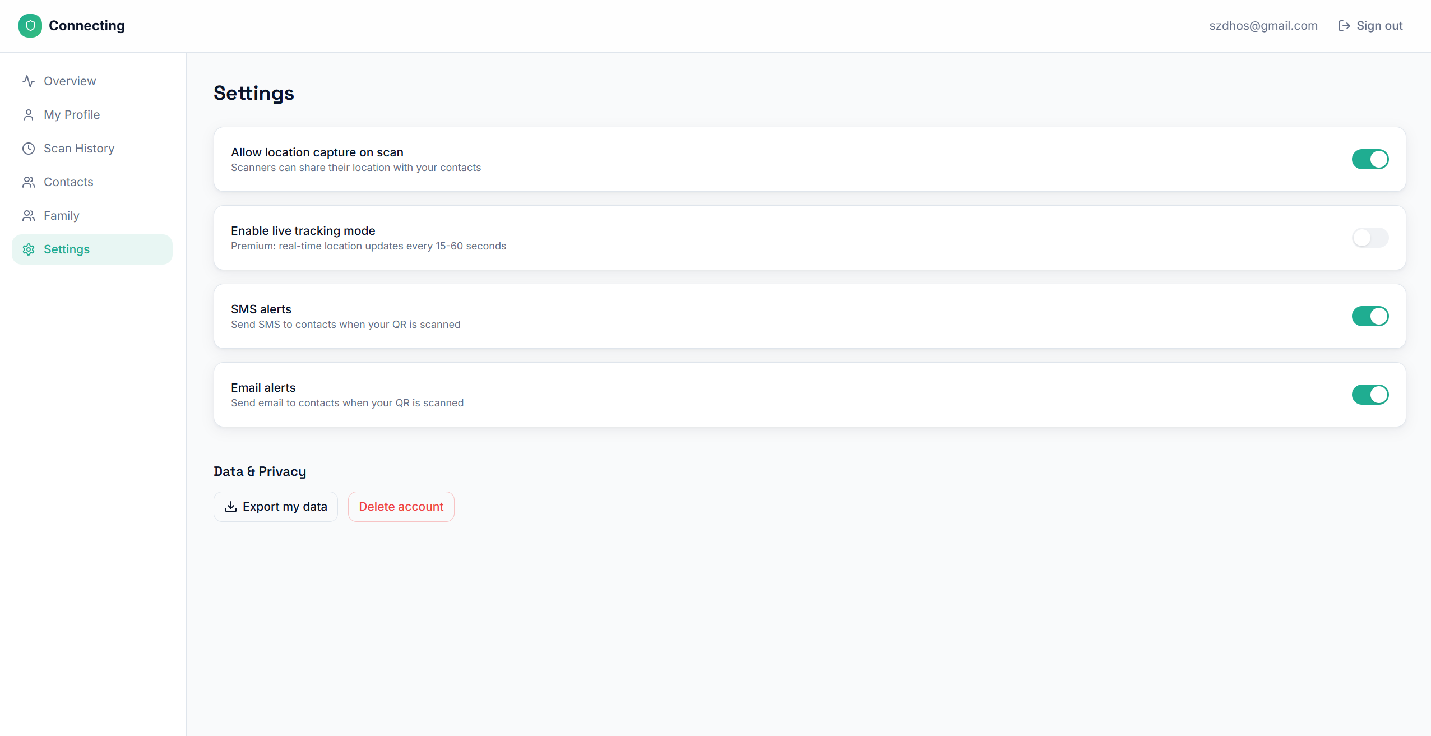
Task: Click the szdhos@gmail.com account email
Action: point(1263,26)
